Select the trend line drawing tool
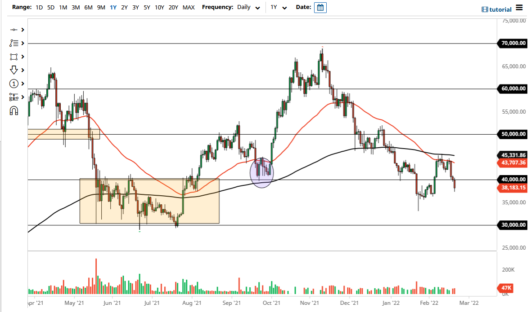 14,30
